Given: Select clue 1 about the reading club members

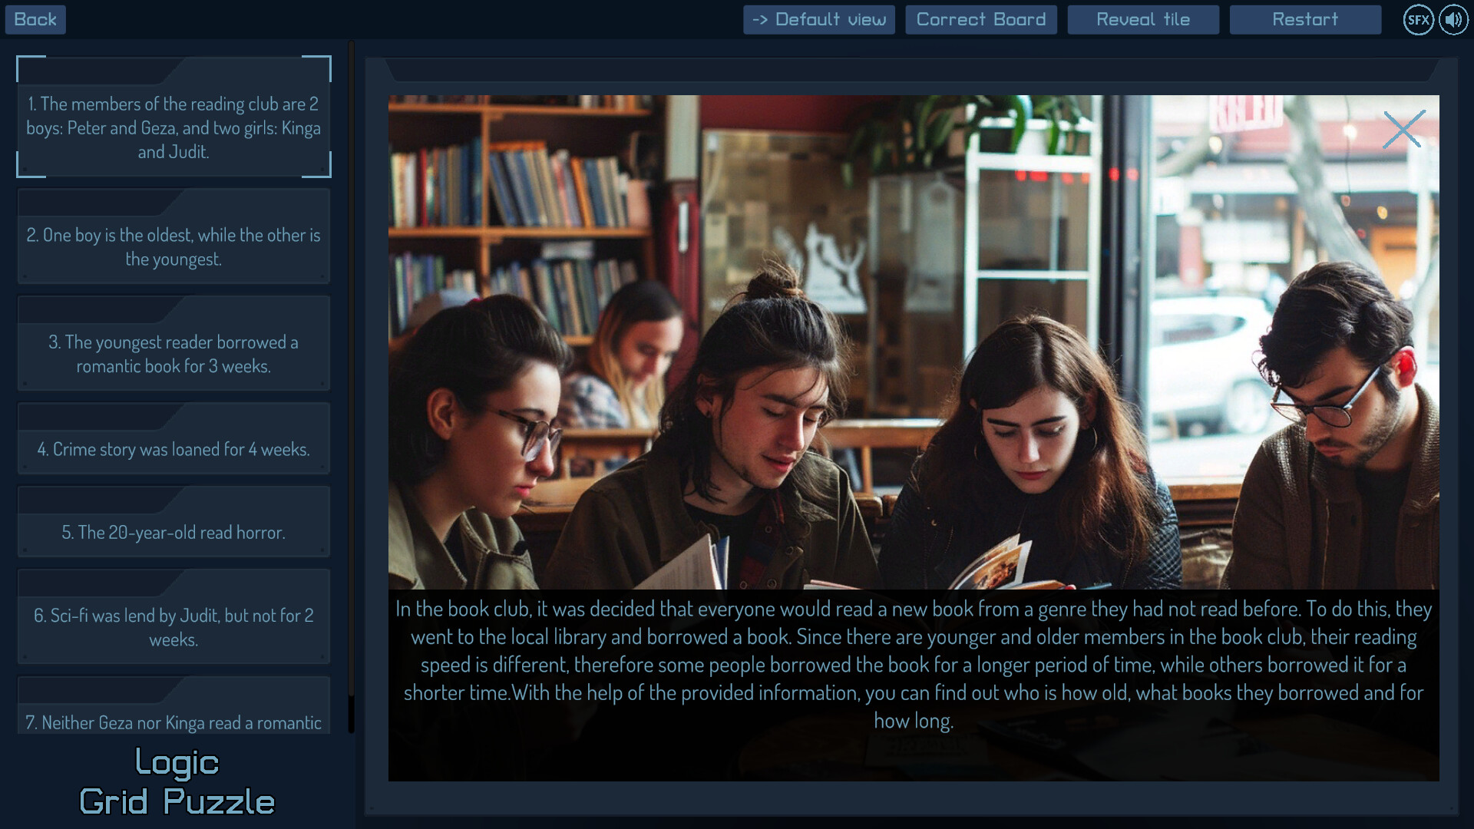Looking at the screenshot, I should click(174, 127).
